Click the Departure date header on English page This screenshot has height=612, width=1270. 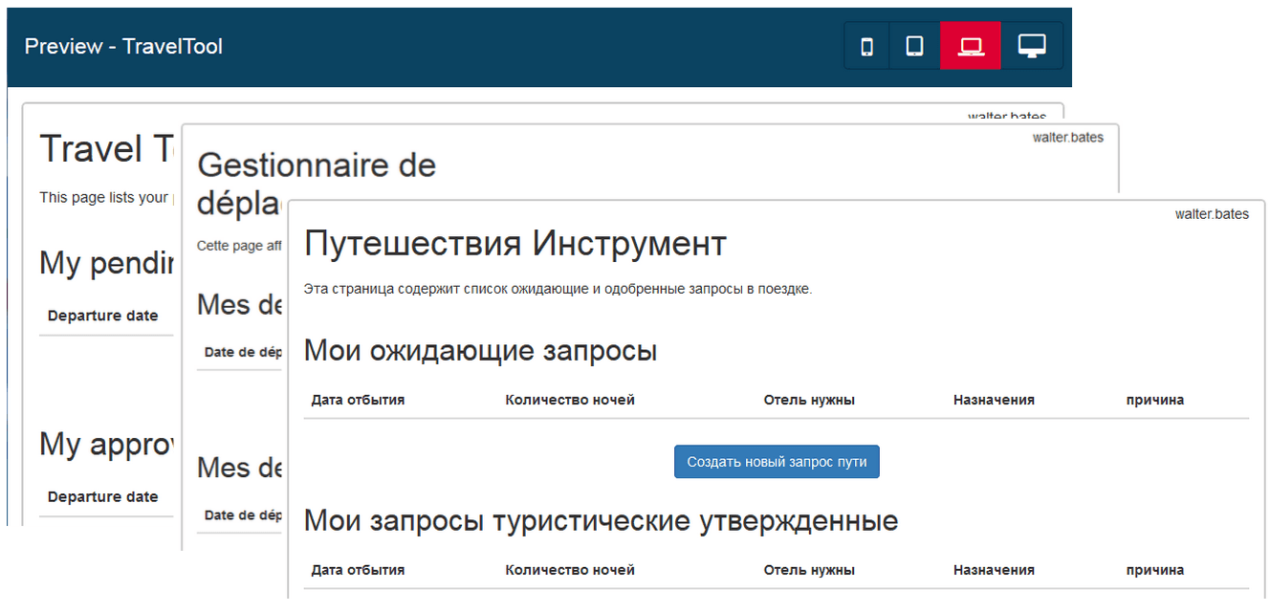[101, 315]
